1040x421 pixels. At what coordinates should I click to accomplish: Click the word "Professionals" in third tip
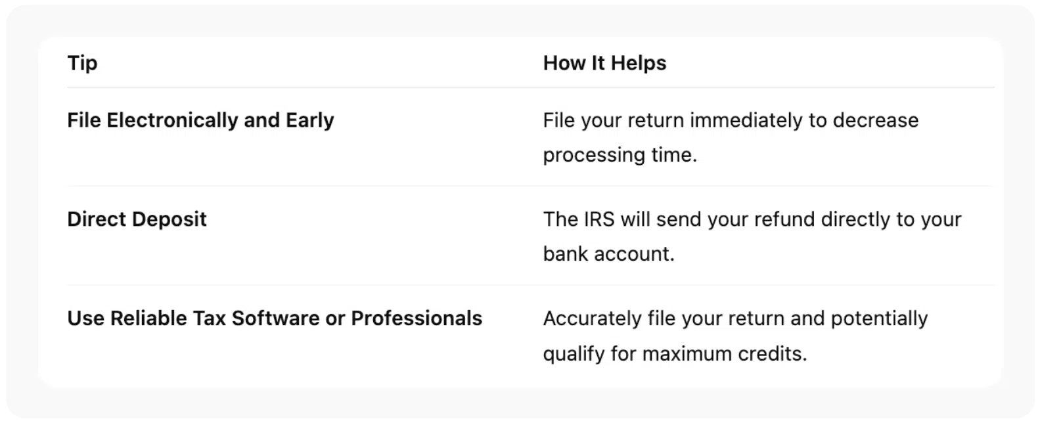(417, 319)
